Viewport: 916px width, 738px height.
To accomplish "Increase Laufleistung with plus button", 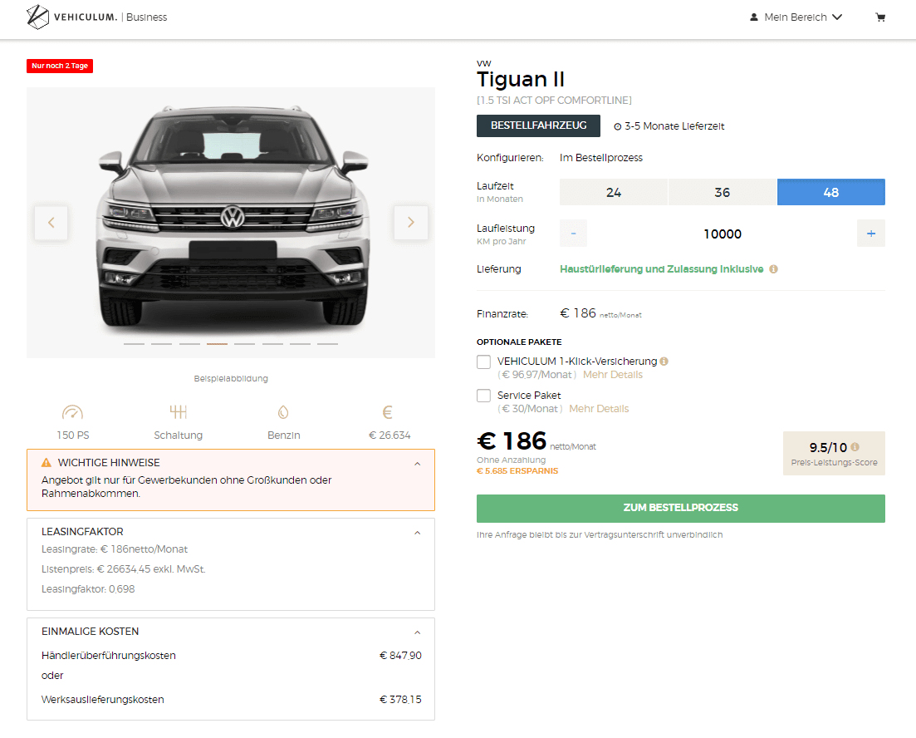I will (871, 234).
